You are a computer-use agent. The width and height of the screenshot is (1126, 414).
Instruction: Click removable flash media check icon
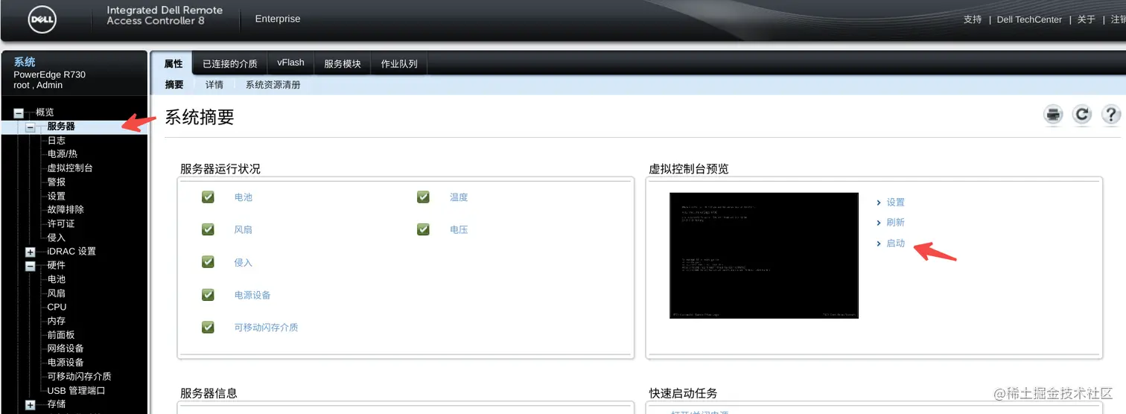[x=208, y=327]
